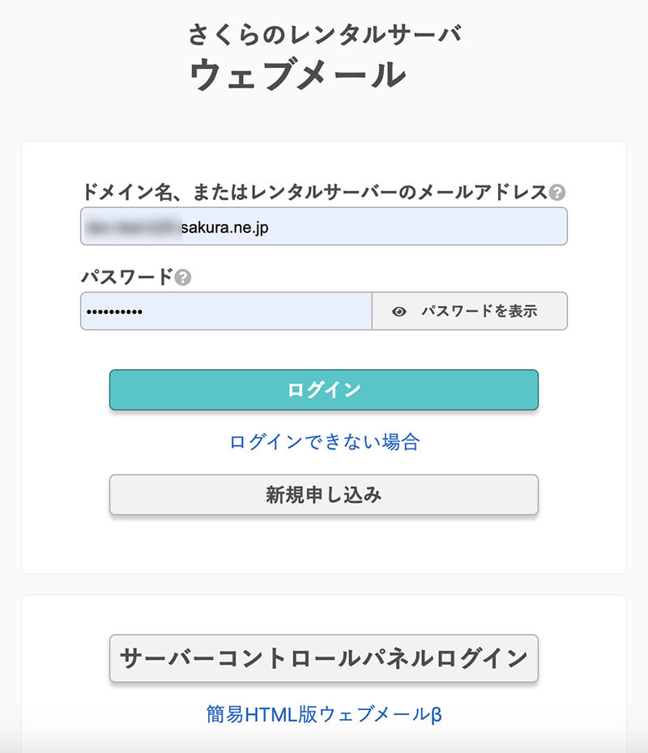This screenshot has height=753, width=648.
Task: Click the gray help circle beside パスワード
Action: coord(182,275)
